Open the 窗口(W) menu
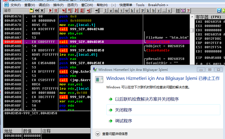Viewport: 225px width, 139px height. click(87, 5)
